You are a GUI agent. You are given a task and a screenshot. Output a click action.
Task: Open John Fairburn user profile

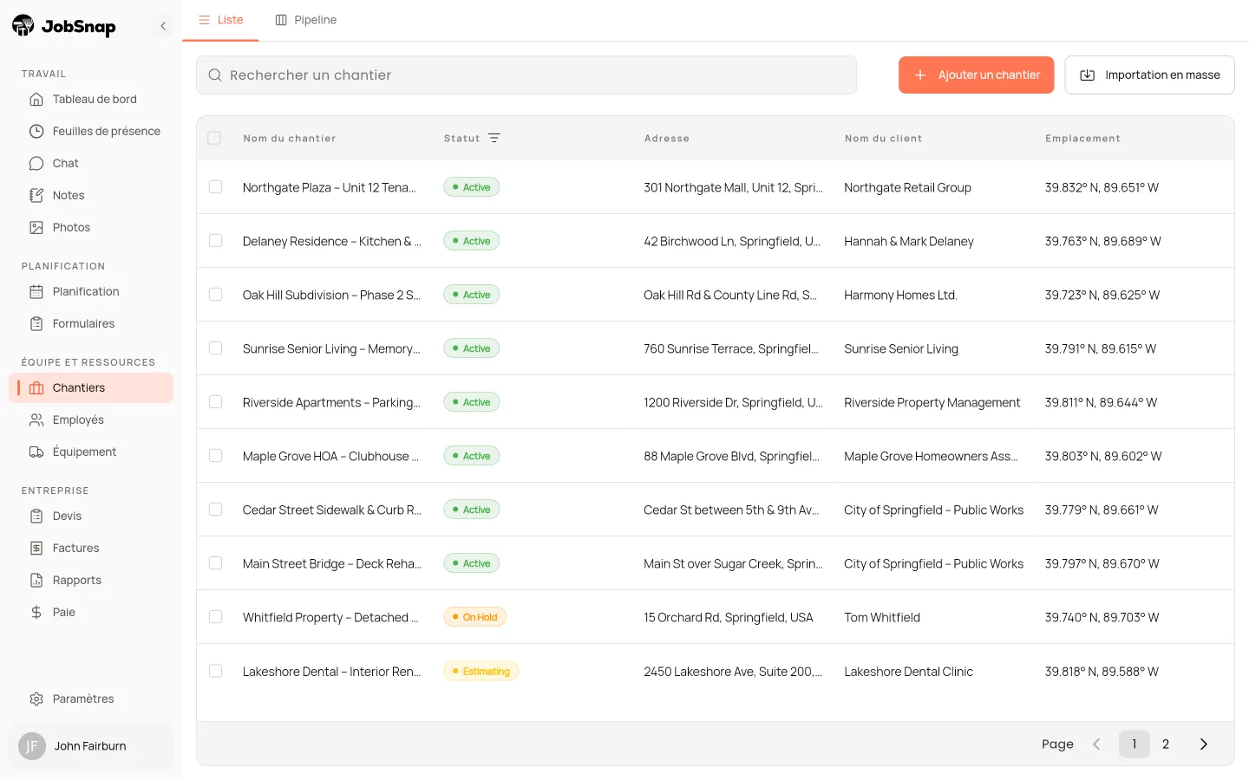click(x=91, y=746)
